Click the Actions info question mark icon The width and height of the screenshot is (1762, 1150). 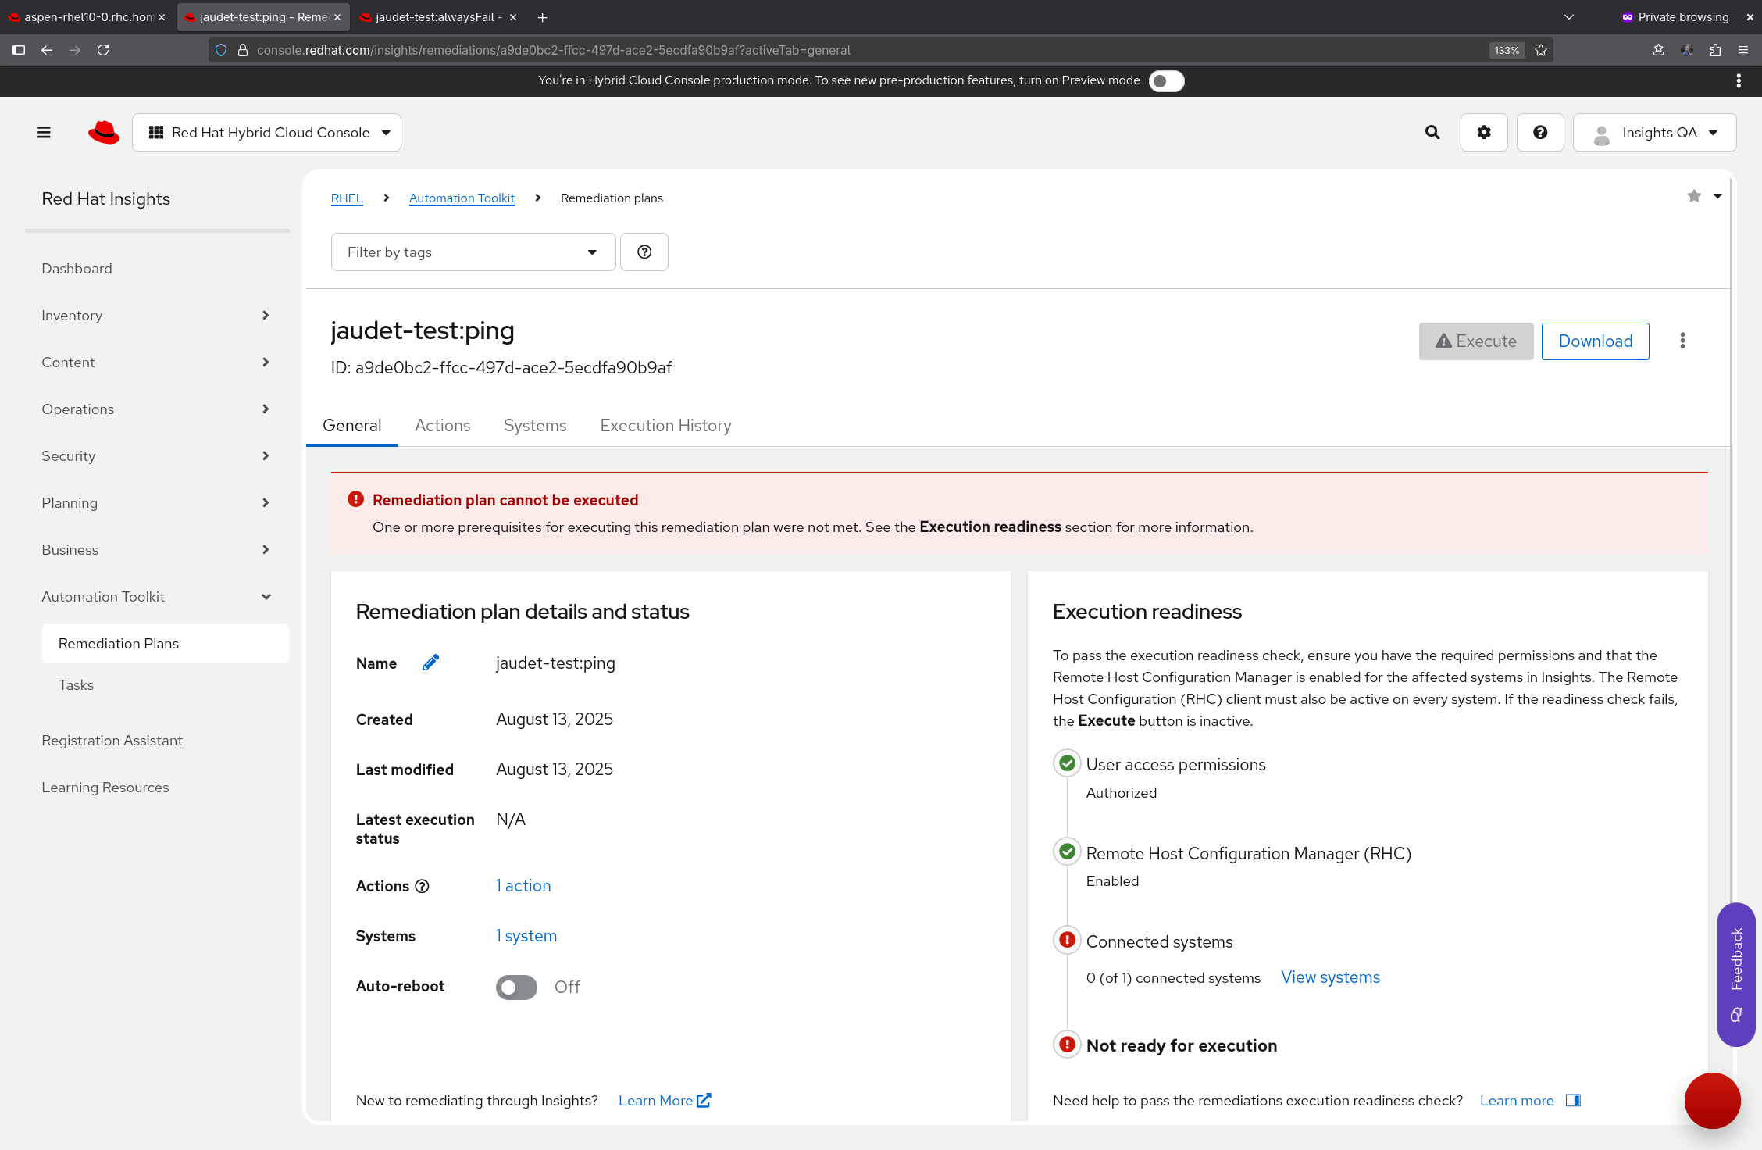point(422,886)
